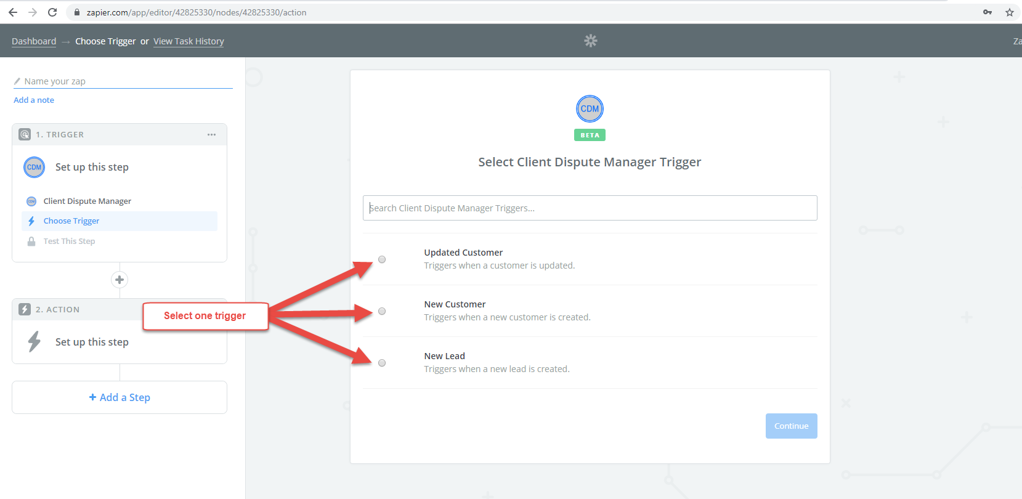This screenshot has width=1022, height=499.
Task: Open trigger step three-dot options menu
Action: click(211, 134)
